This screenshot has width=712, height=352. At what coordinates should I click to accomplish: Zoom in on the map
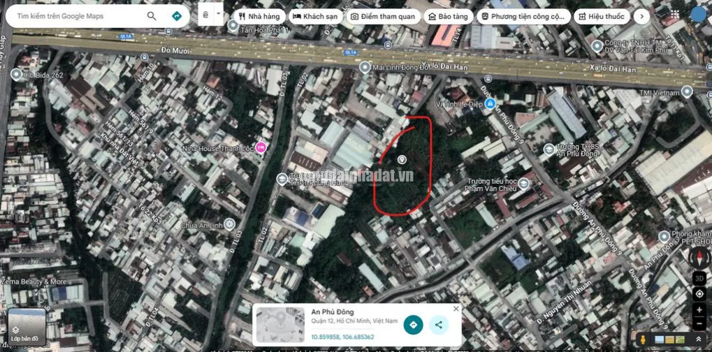pos(699,310)
